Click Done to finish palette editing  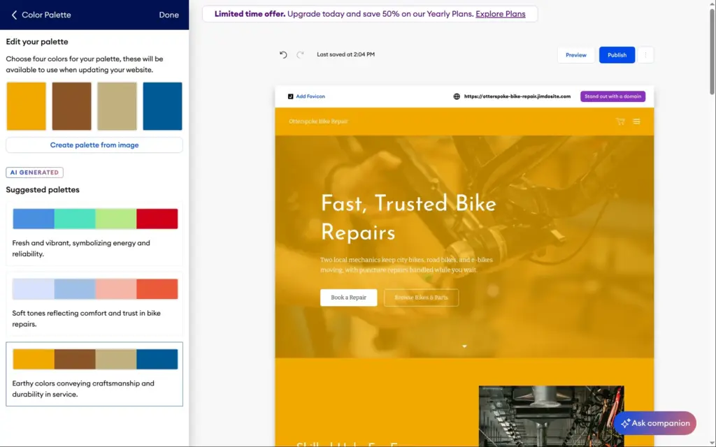pos(169,15)
